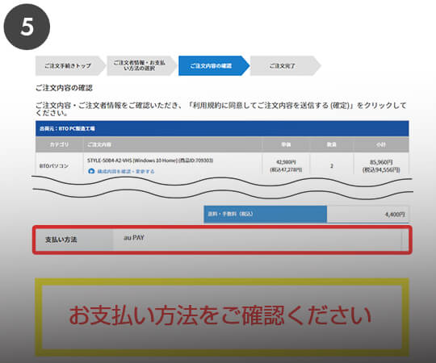
Task: Click the 数量 column header
Action: click(332, 144)
